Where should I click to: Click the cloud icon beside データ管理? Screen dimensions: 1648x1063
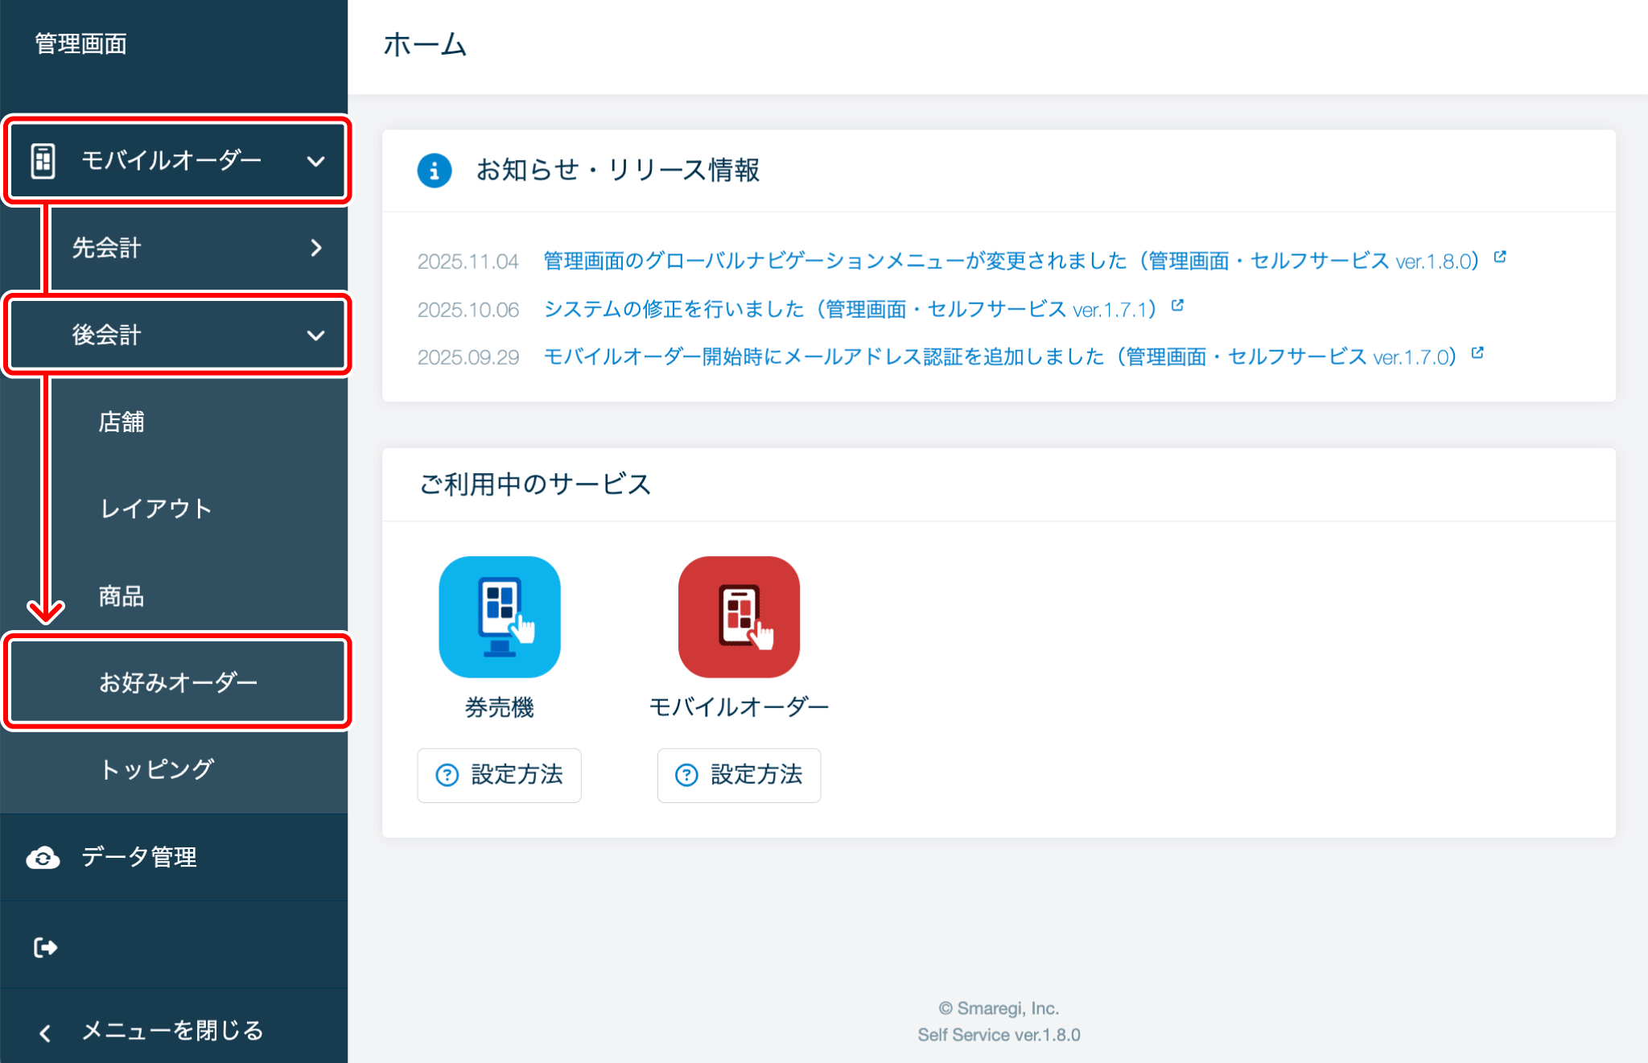(x=43, y=858)
